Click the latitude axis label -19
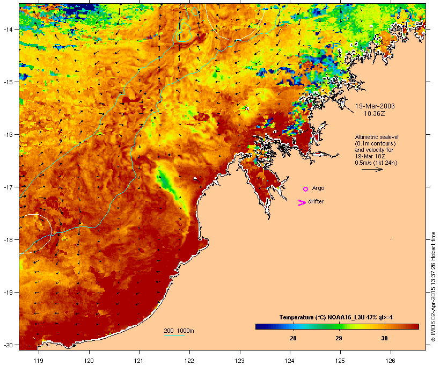Screen dimensions: 440x365 8,293
